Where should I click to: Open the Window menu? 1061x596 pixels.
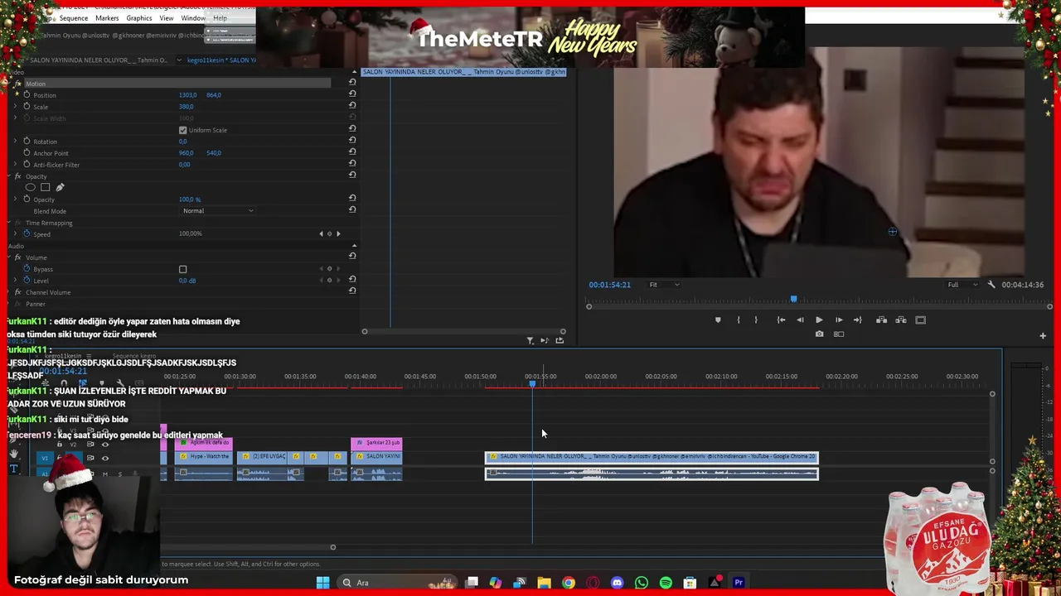[x=193, y=18]
